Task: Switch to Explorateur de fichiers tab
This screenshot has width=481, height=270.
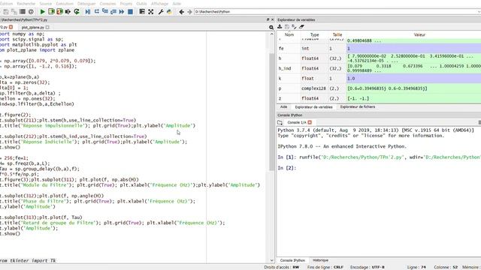Action: 358,106
